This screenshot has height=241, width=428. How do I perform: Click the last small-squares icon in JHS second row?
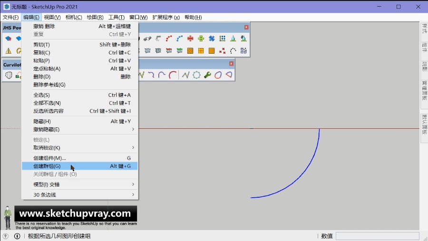click(x=243, y=50)
